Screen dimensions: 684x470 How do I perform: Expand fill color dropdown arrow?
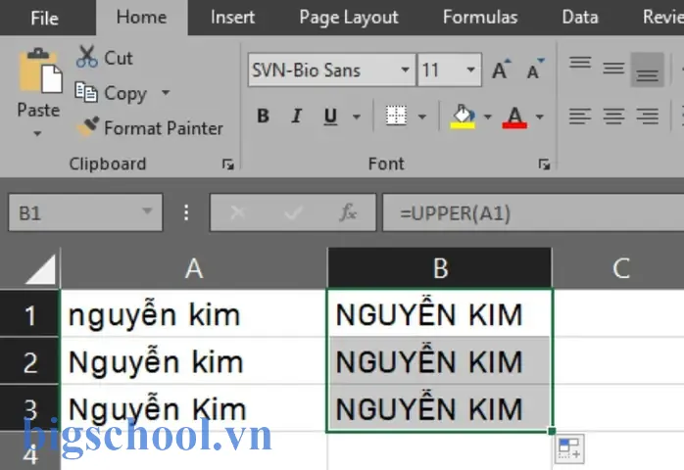(x=488, y=117)
